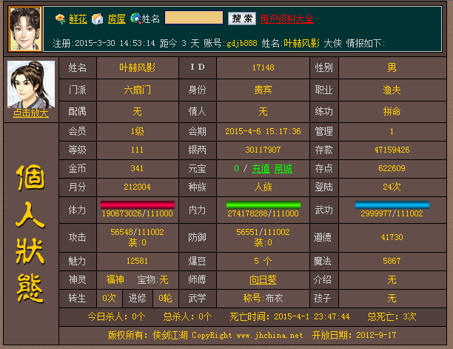Select the level value 111
This screenshot has width=453, height=349.
click(137, 150)
